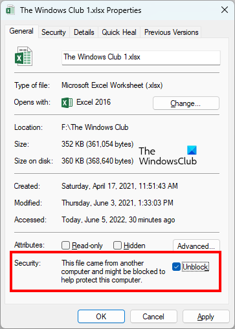
Task: Click the security message about another computer
Action: [x=113, y=271]
